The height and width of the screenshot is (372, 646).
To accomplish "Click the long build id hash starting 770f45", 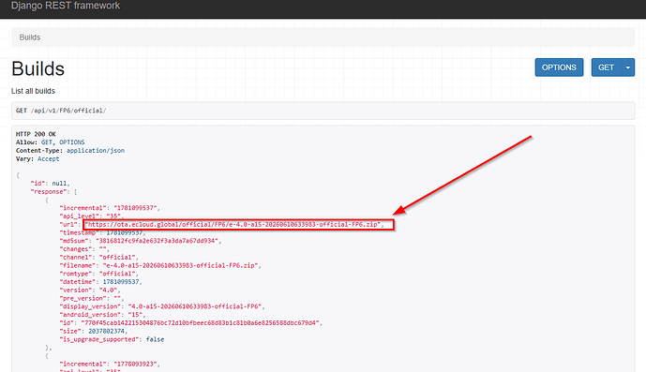I will [201, 323].
